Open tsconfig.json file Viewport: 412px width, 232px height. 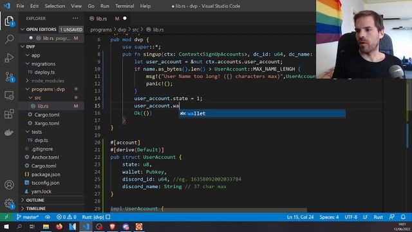(45, 183)
